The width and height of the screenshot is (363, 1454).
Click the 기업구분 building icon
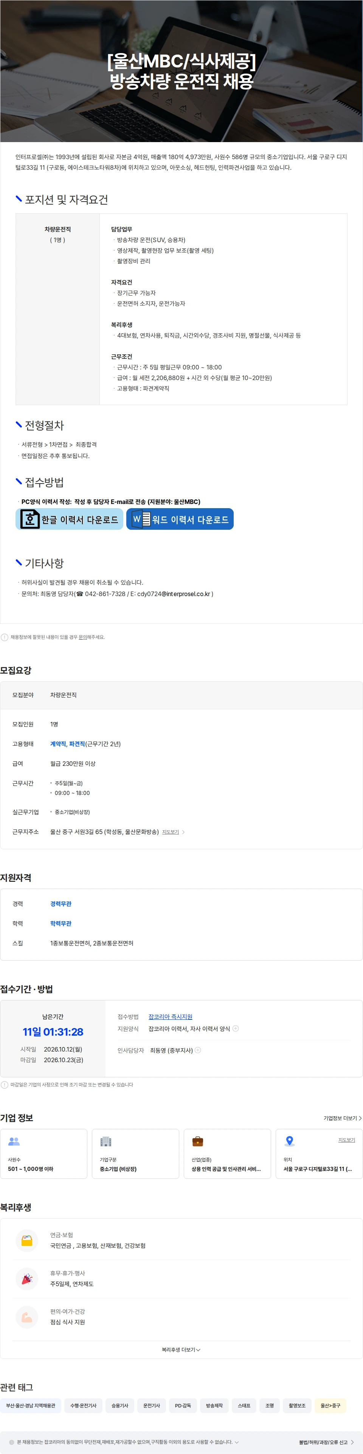click(106, 1141)
